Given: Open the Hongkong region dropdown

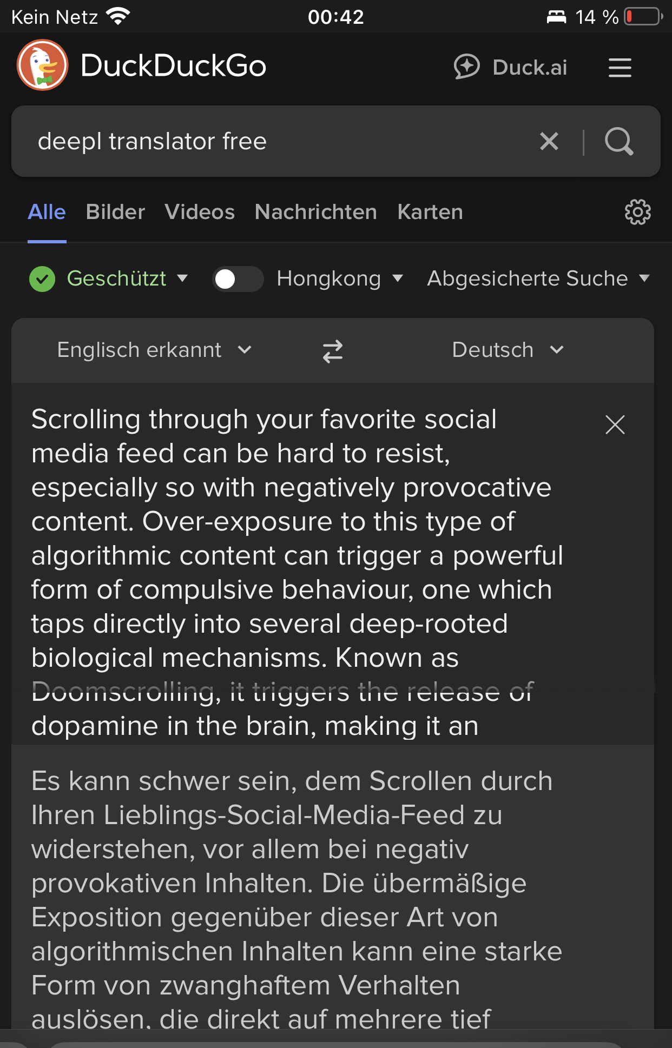Looking at the screenshot, I should click(x=340, y=278).
